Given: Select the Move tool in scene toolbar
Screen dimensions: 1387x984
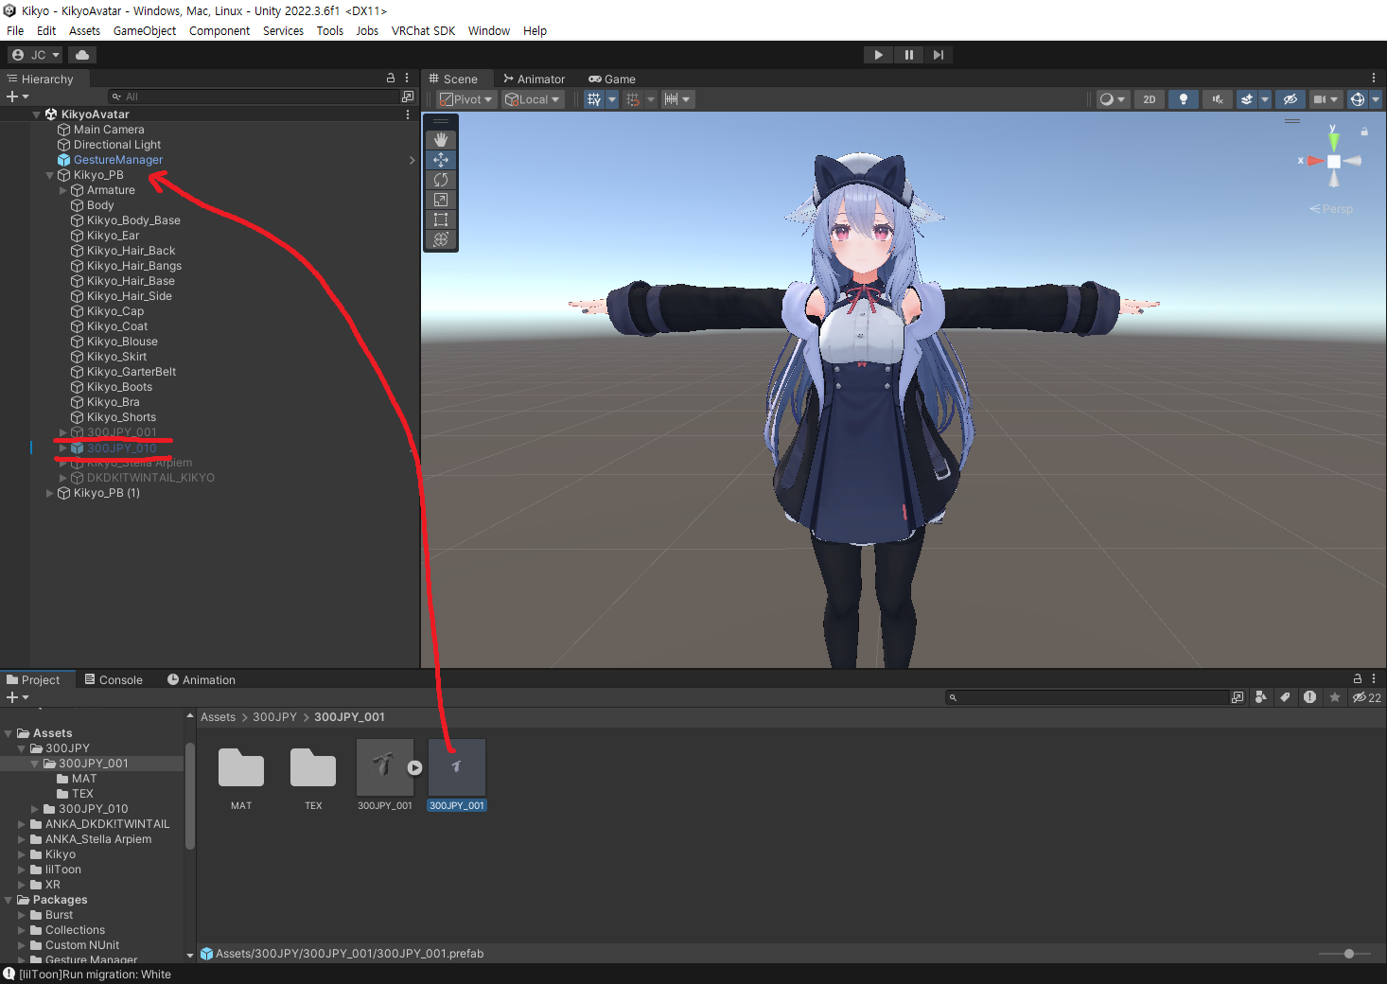Looking at the screenshot, I should [x=441, y=160].
